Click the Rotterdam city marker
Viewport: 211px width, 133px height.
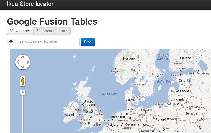tap(112, 120)
